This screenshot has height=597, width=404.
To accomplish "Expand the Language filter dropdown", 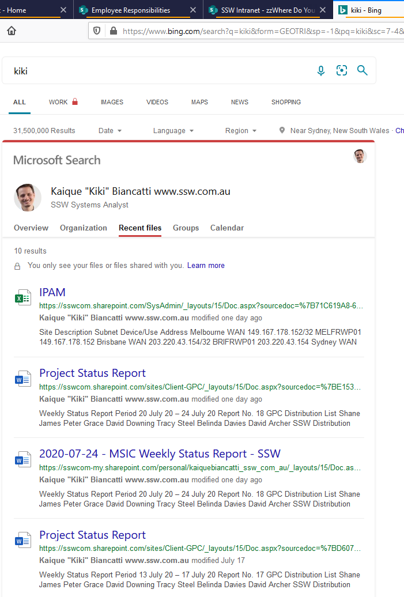I will pos(173,131).
